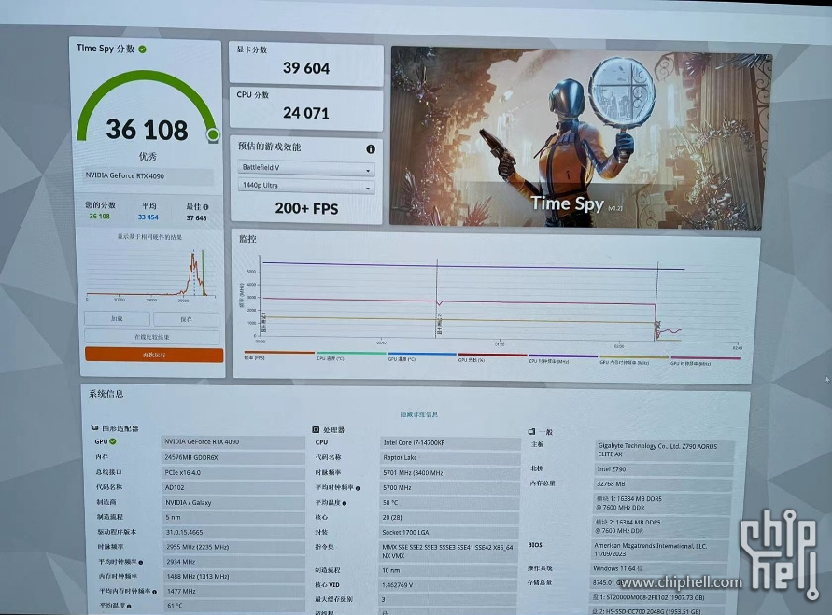This screenshot has height=615, width=832.
Task: Click the 处理器 section chip icon
Action: pyautogui.click(x=316, y=429)
